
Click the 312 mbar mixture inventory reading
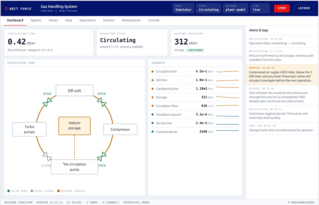[186, 42]
